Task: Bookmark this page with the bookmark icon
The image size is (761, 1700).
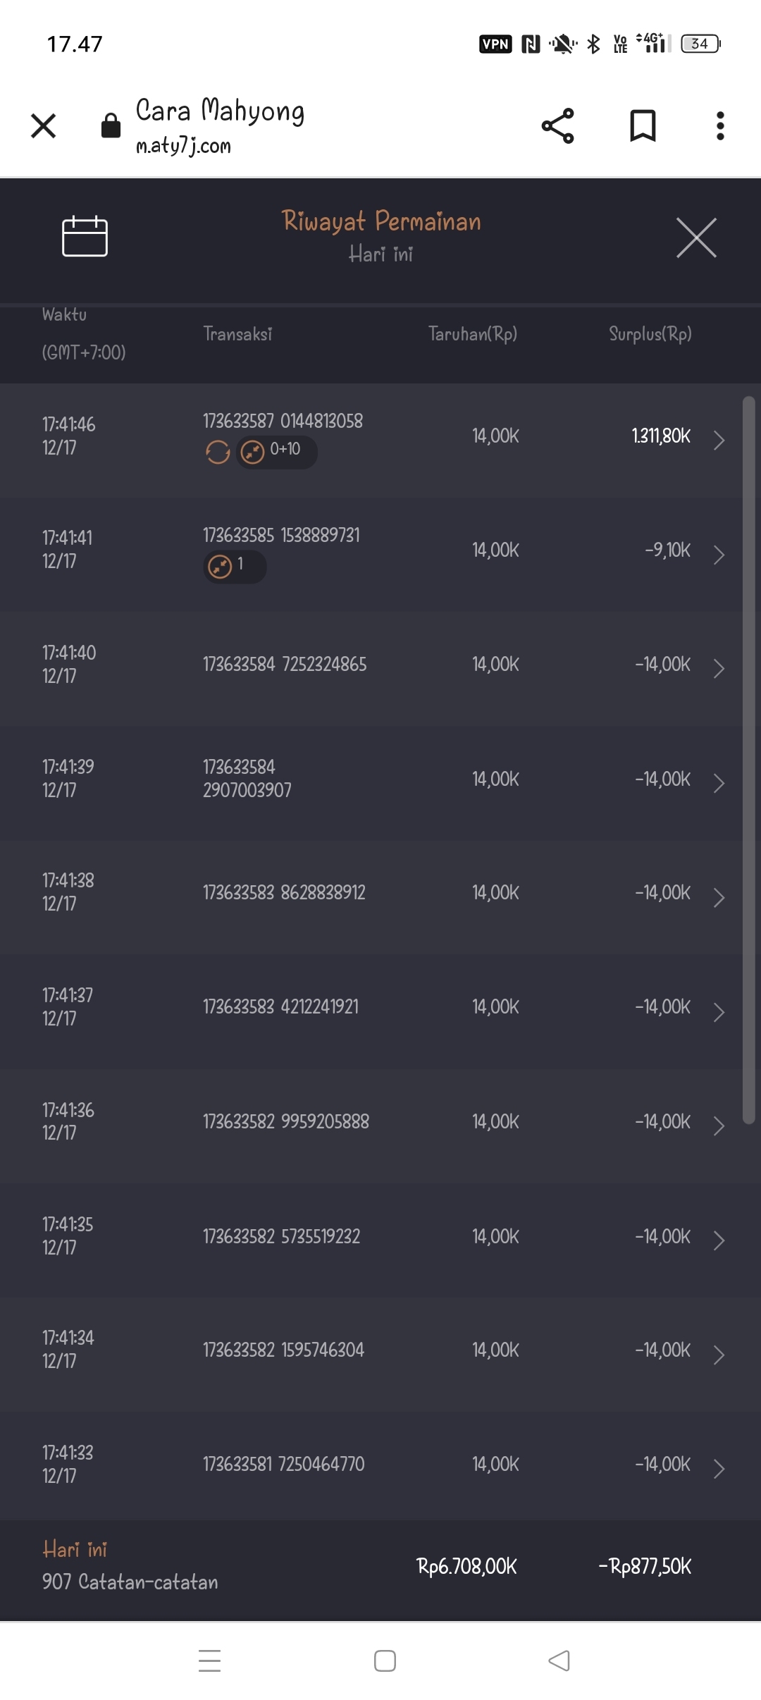Action: click(642, 126)
